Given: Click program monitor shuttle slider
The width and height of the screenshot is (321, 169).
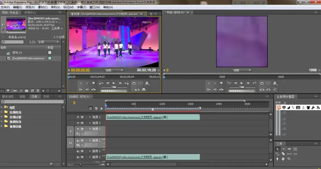Looking at the screenshot, I should tap(242, 87).
